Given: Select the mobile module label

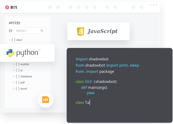Looking at the screenshot, I should tap(25, 64).
